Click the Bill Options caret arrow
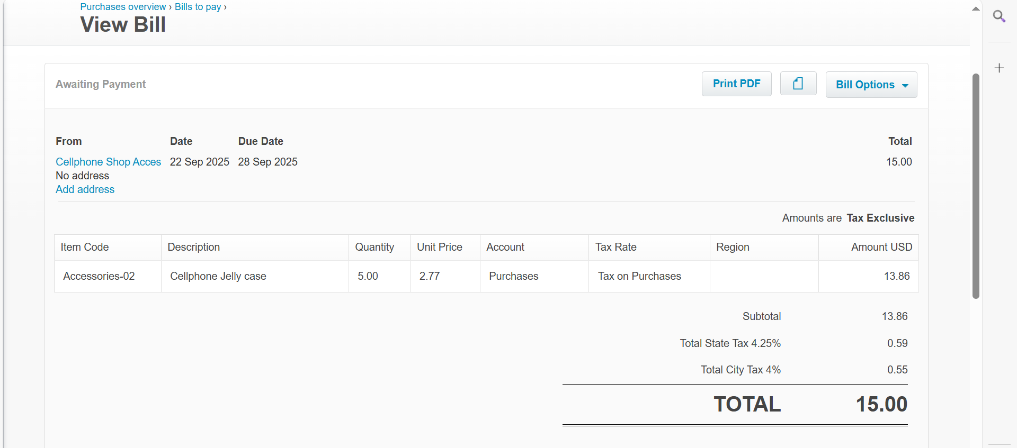This screenshot has height=448, width=1017. point(905,86)
